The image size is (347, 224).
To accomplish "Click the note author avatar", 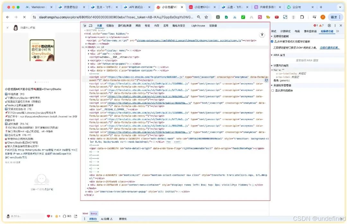I will (x=15, y=28).
